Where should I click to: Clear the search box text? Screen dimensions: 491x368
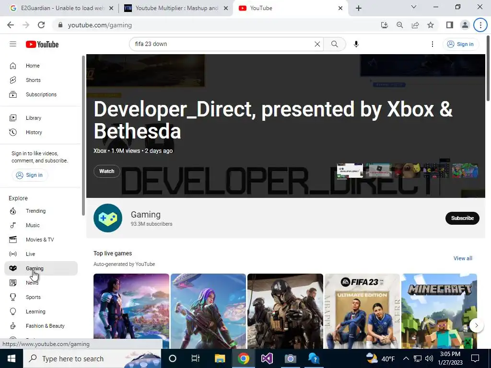pyautogui.click(x=317, y=44)
